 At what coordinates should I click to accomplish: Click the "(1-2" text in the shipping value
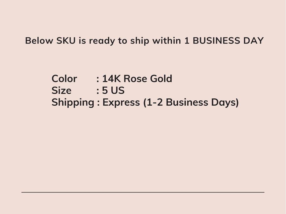point(153,102)
